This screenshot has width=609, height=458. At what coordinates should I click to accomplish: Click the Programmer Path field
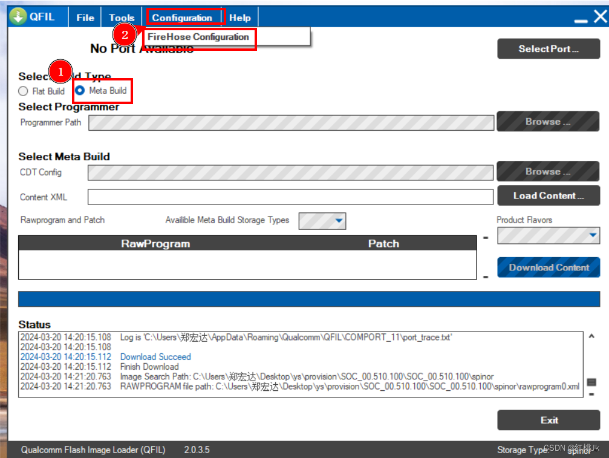291,123
